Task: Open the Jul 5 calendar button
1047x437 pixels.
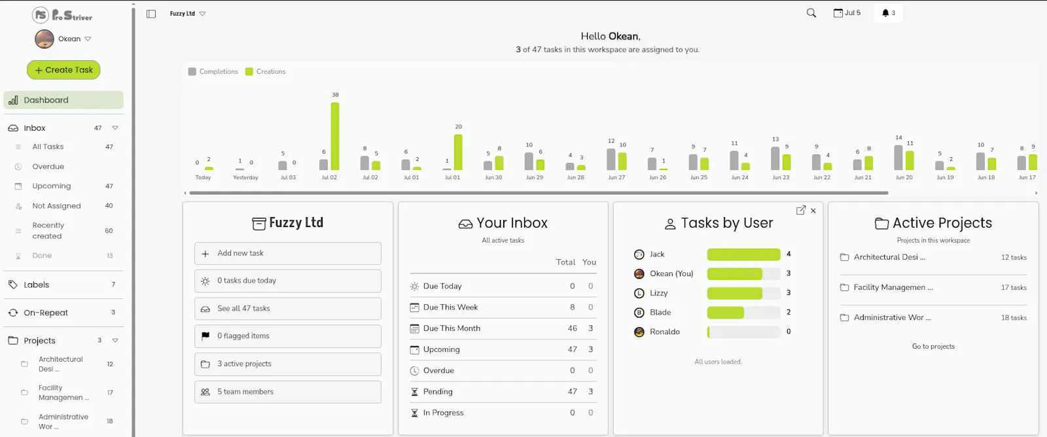Action: tap(847, 13)
